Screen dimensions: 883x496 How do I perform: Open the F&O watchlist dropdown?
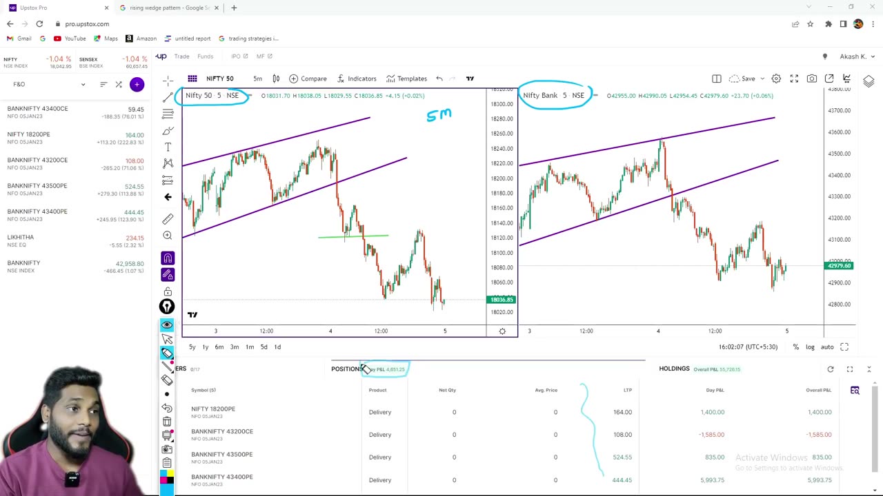(x=48, y=84)
